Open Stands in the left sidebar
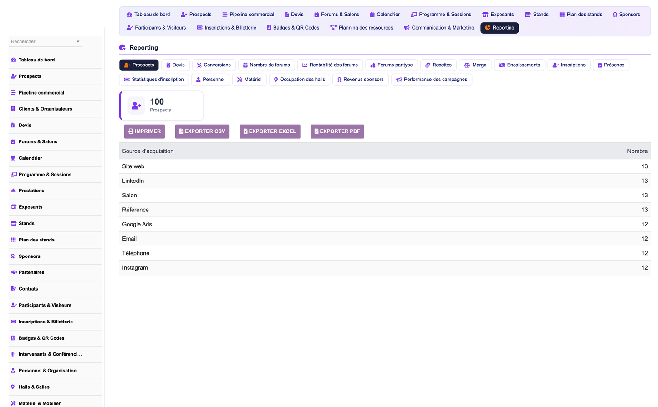 [x=55, y=224]
